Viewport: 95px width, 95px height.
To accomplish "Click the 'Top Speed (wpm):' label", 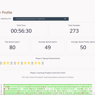I will [x=12, y=42].
